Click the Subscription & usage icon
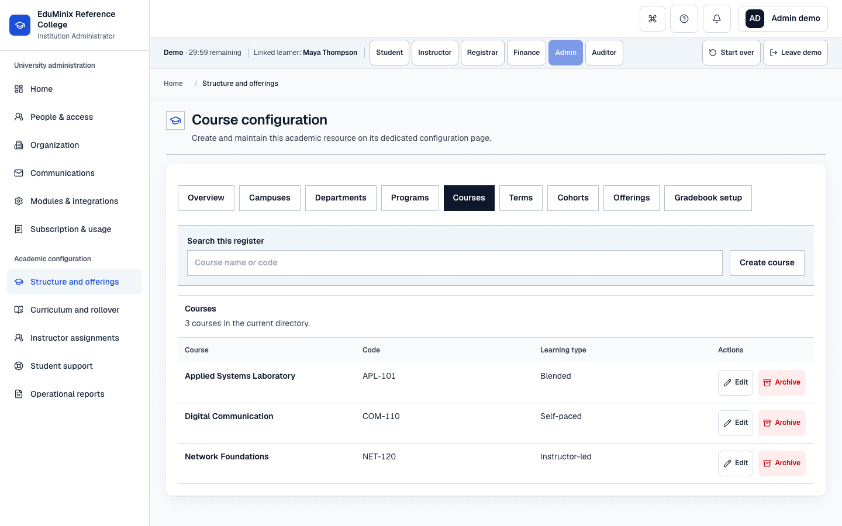842x526 pixels. point(19,229)
